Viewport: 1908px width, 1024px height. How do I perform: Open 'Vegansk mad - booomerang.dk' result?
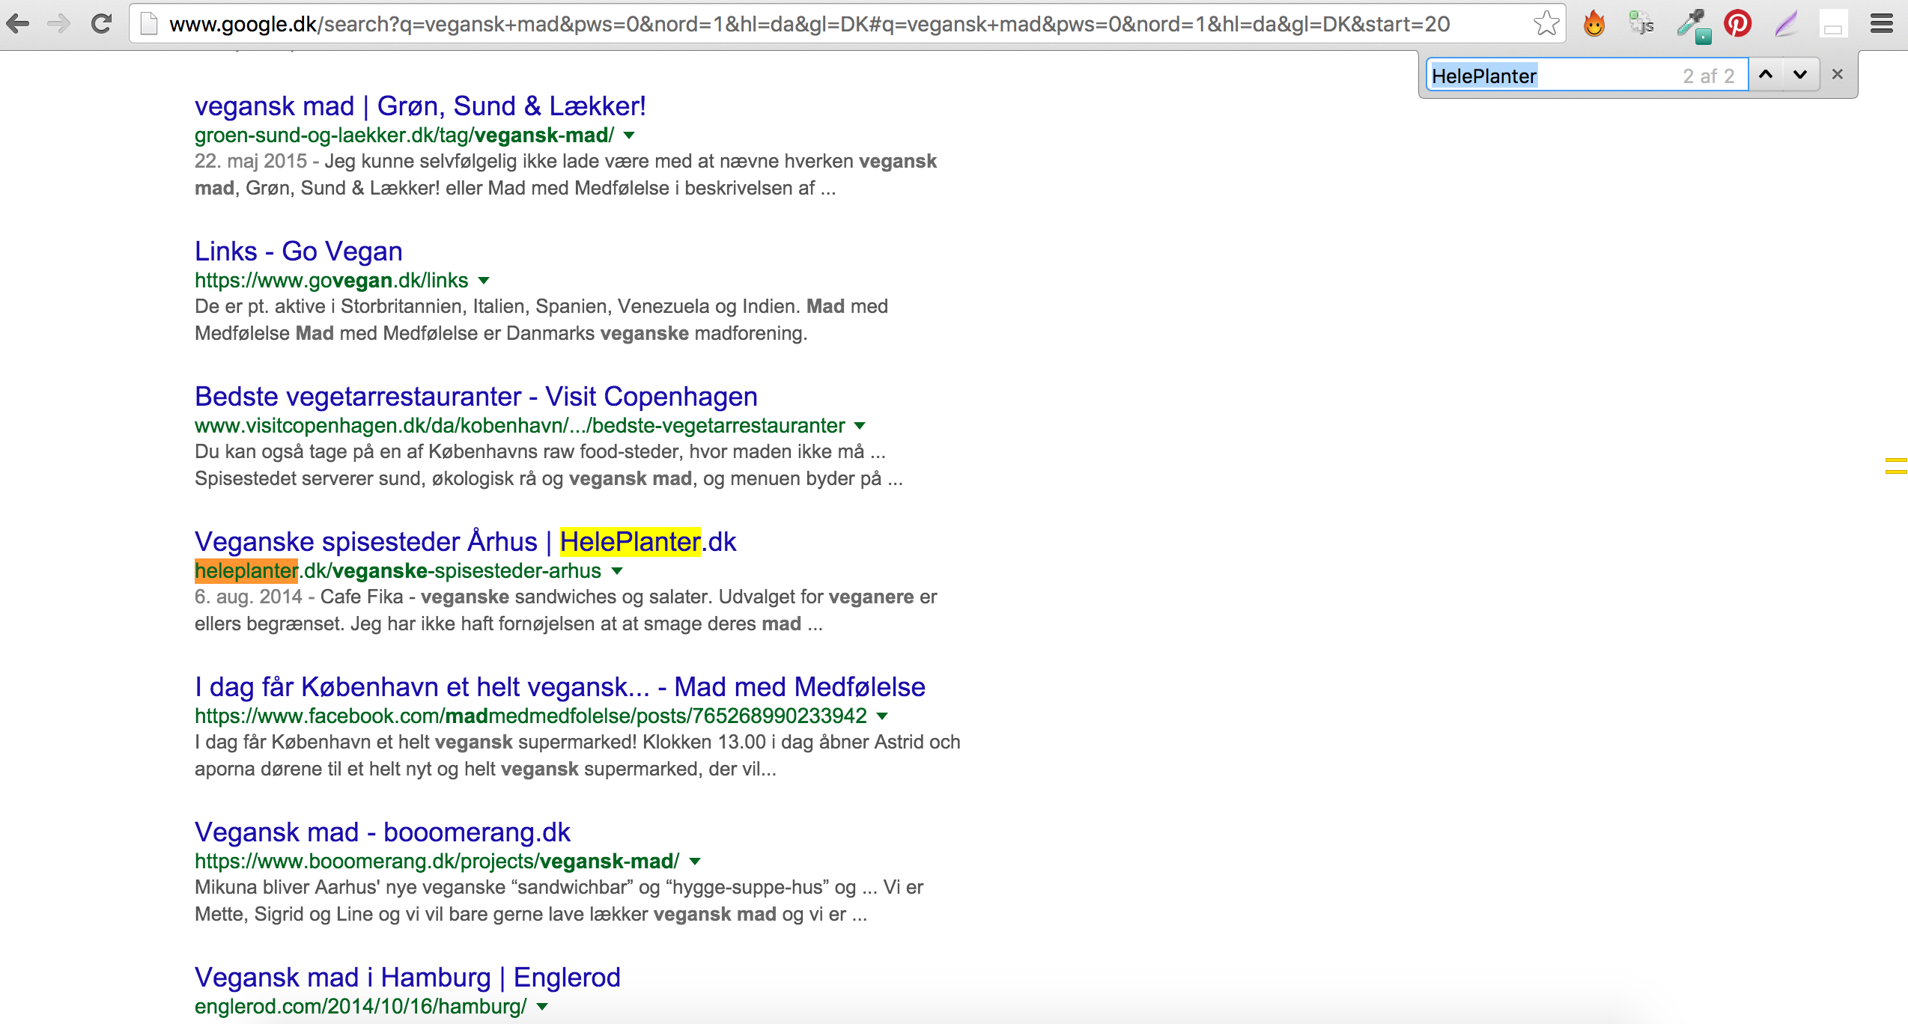click(x=383, y=832)
